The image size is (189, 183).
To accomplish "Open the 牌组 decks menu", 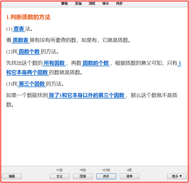I will coord(64,3).
